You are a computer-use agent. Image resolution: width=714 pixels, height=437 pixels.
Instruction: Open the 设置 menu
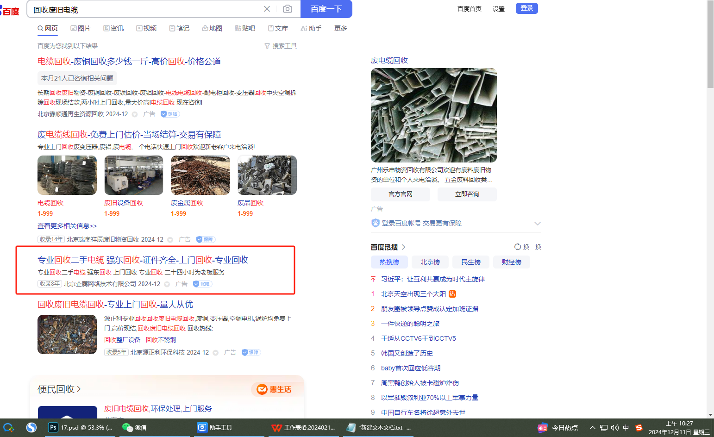point(499,9)
